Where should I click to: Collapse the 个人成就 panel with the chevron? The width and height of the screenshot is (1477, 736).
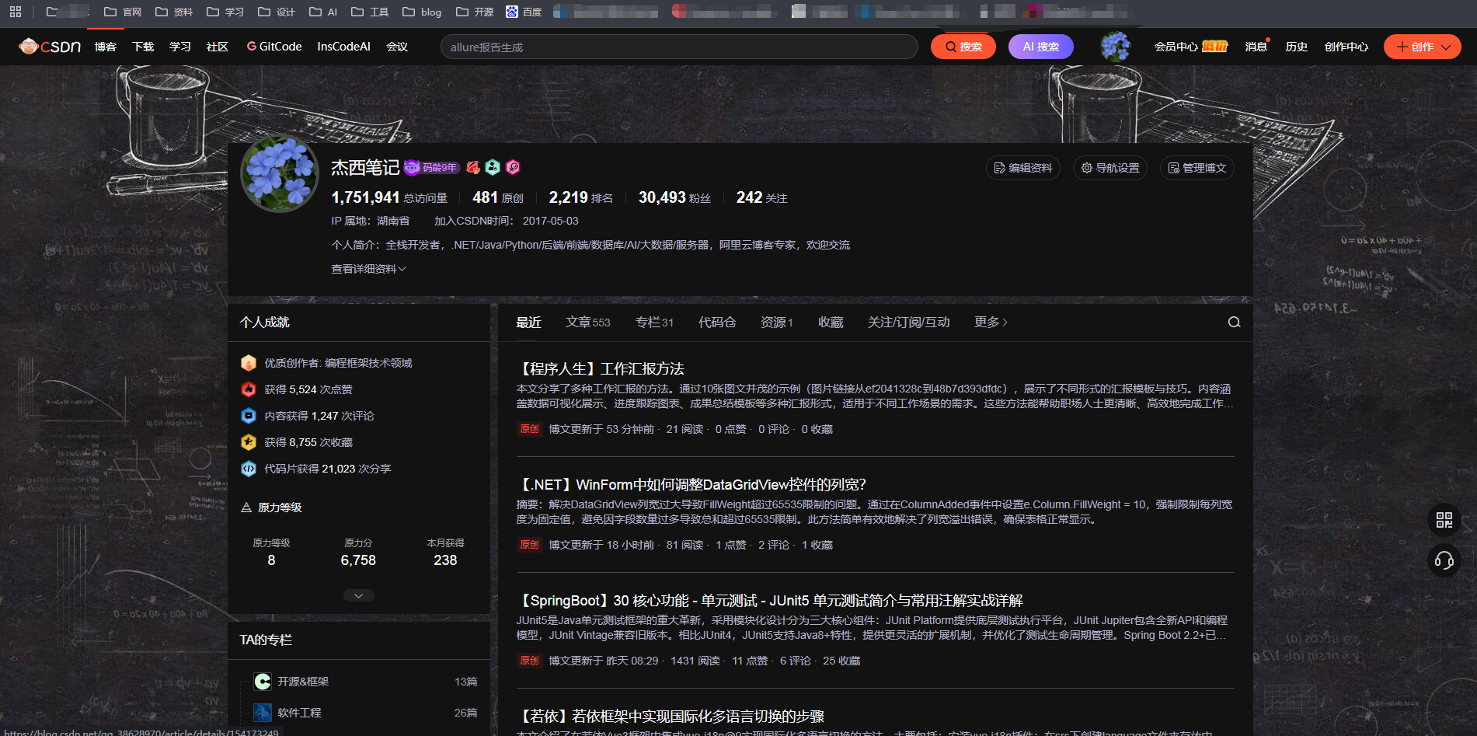(358, 595)
